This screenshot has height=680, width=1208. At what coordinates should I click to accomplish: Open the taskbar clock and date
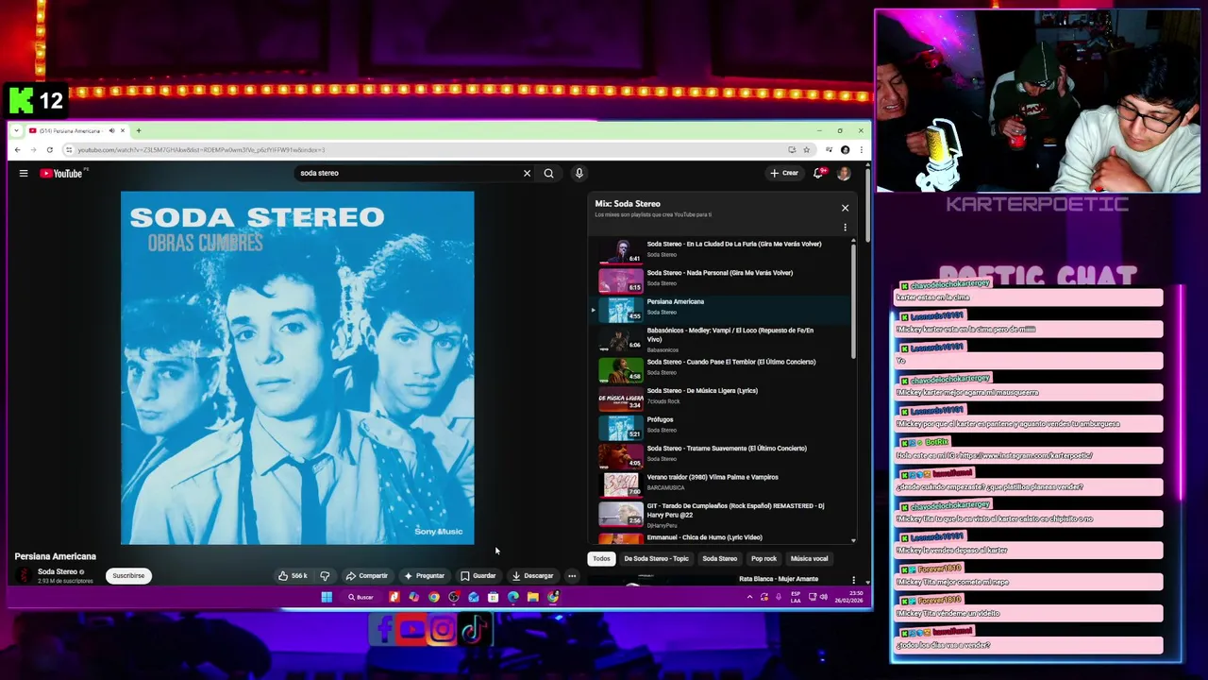(x=850, y=597)
